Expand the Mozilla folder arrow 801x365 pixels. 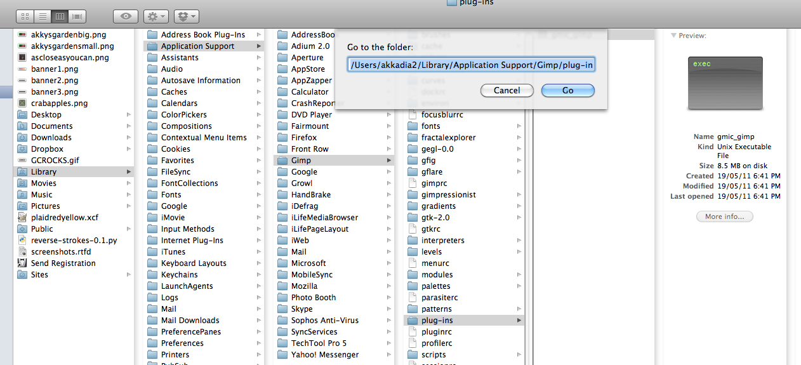389,286
